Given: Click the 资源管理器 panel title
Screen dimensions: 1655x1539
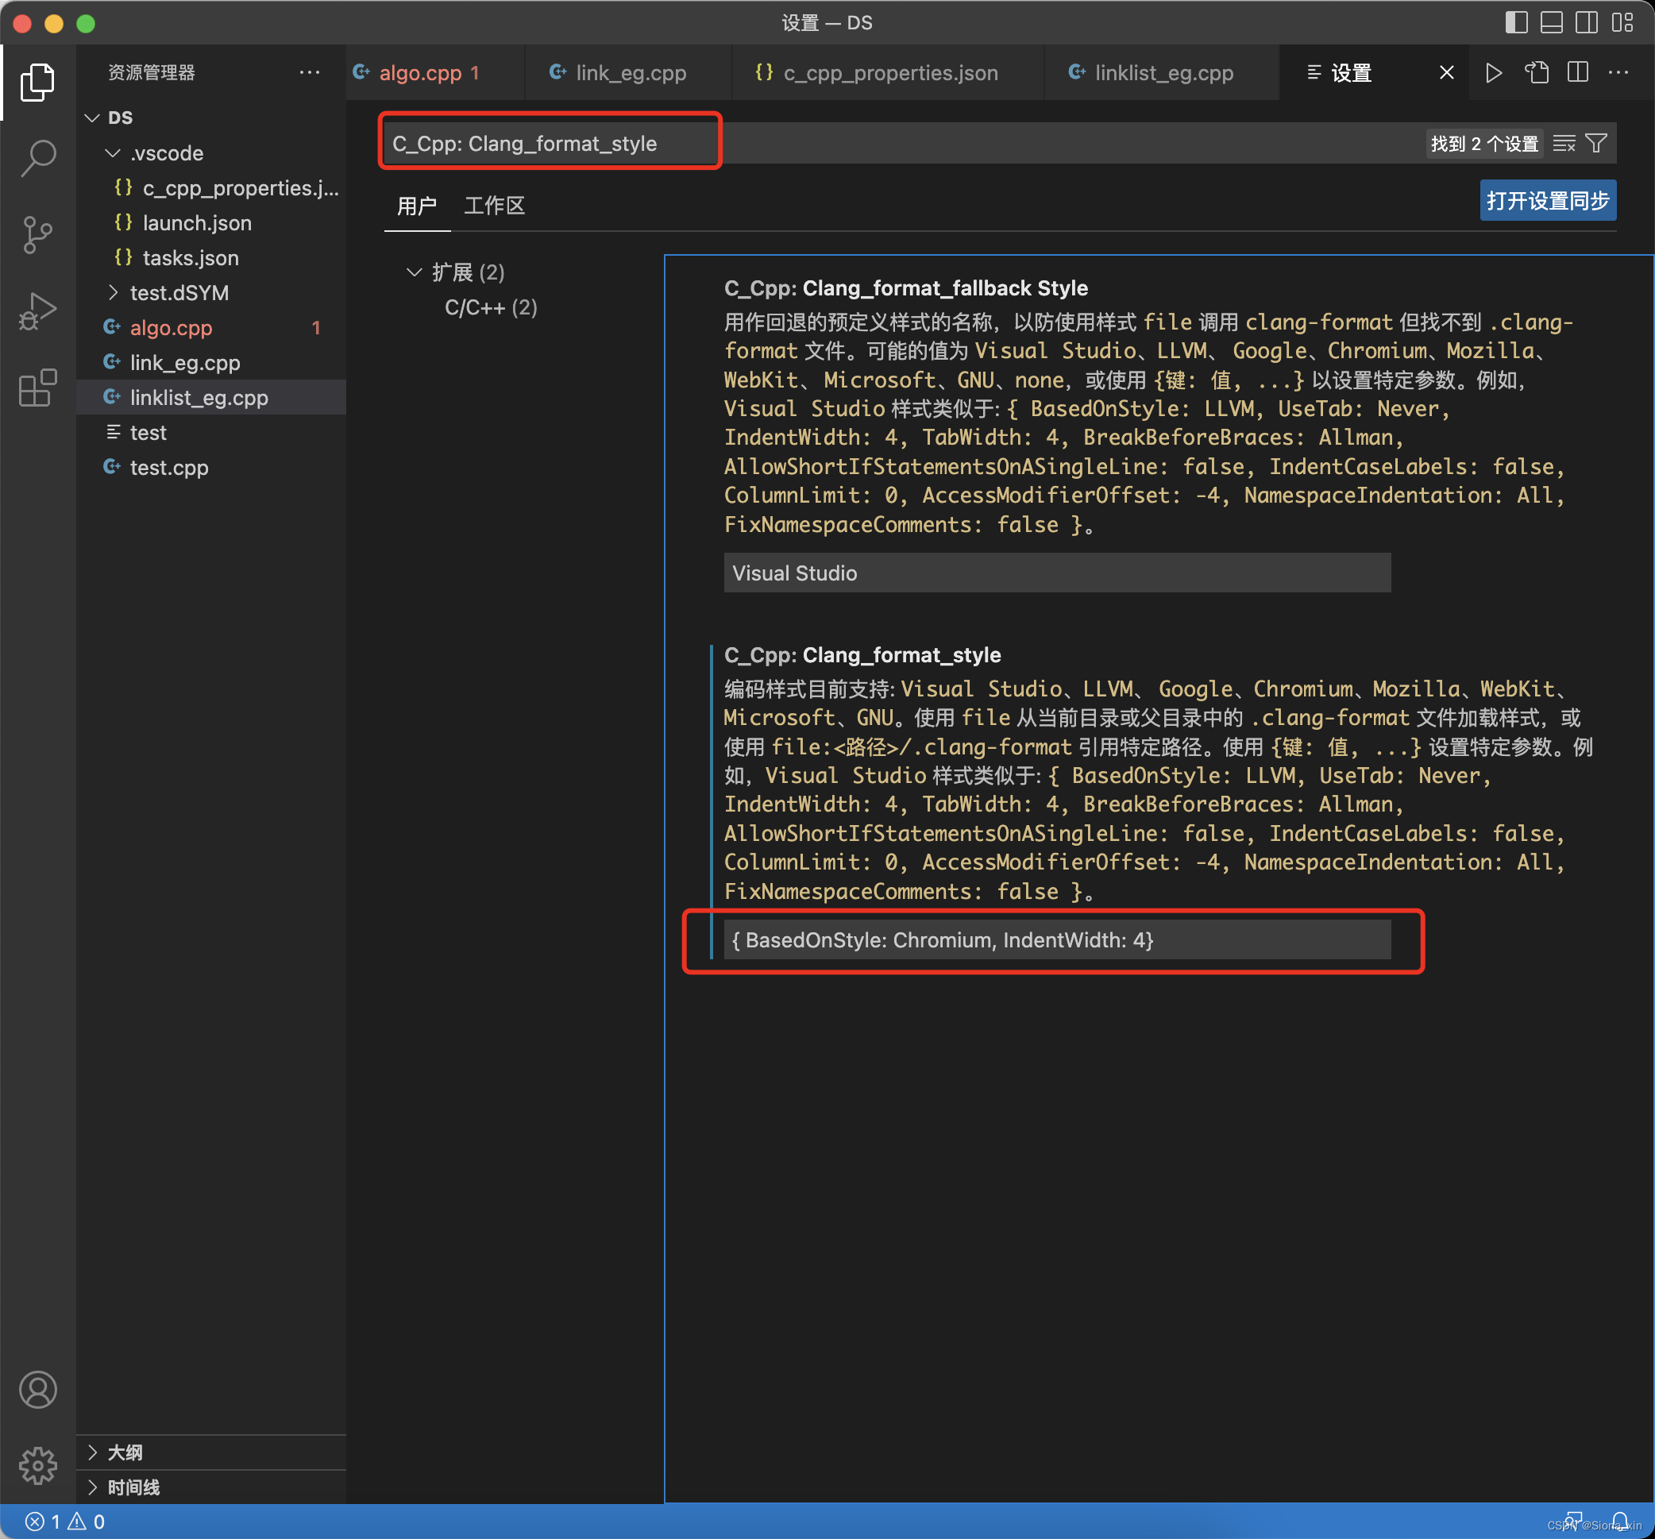Looking at the screenshot, I should coord(151,72).
